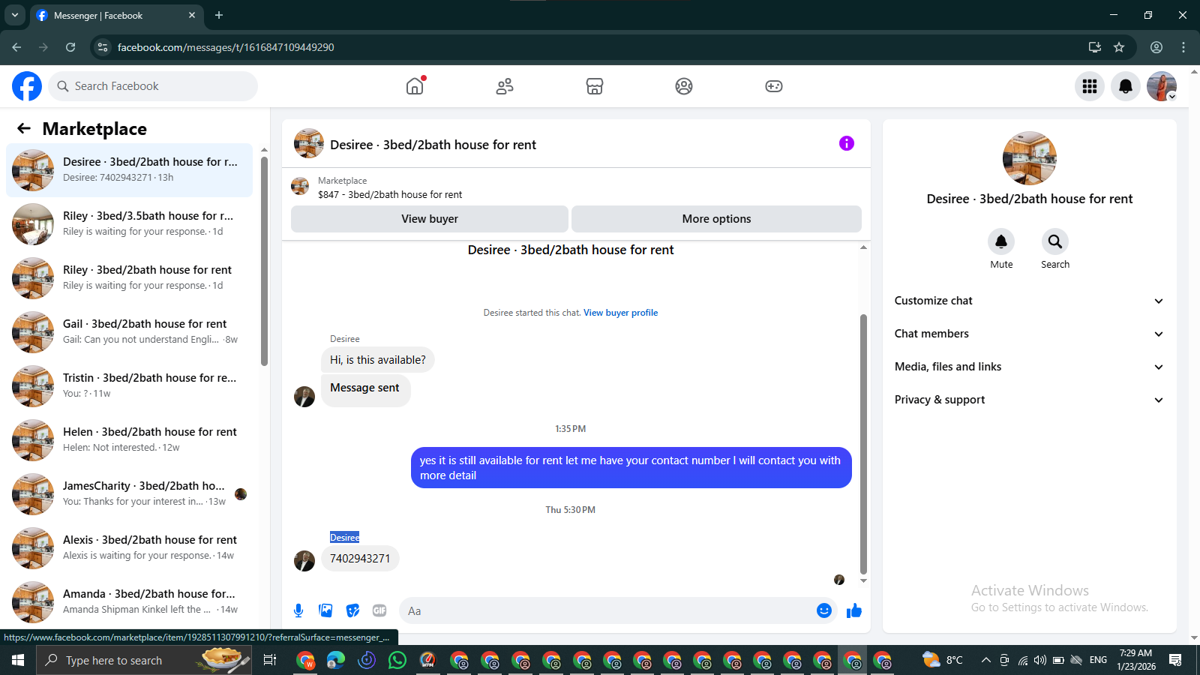Viewport: 1200px width, 675px height.
Task: Open Windows Start menu
Action: (x=18, y=660)
